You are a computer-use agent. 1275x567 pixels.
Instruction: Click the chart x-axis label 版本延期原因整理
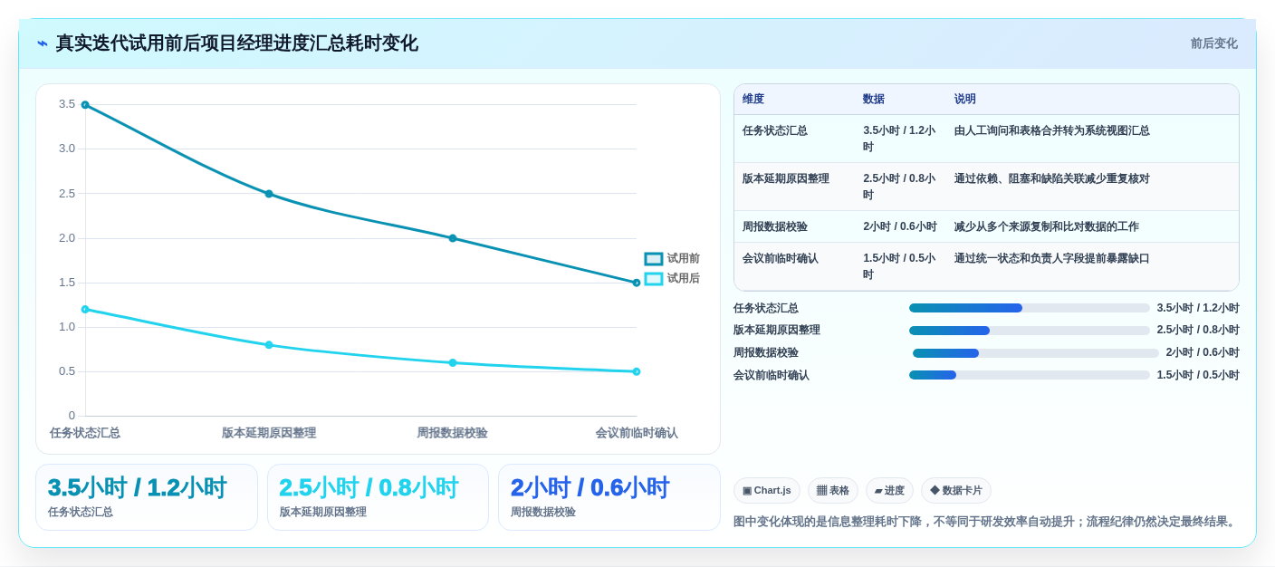coord(269,433)
